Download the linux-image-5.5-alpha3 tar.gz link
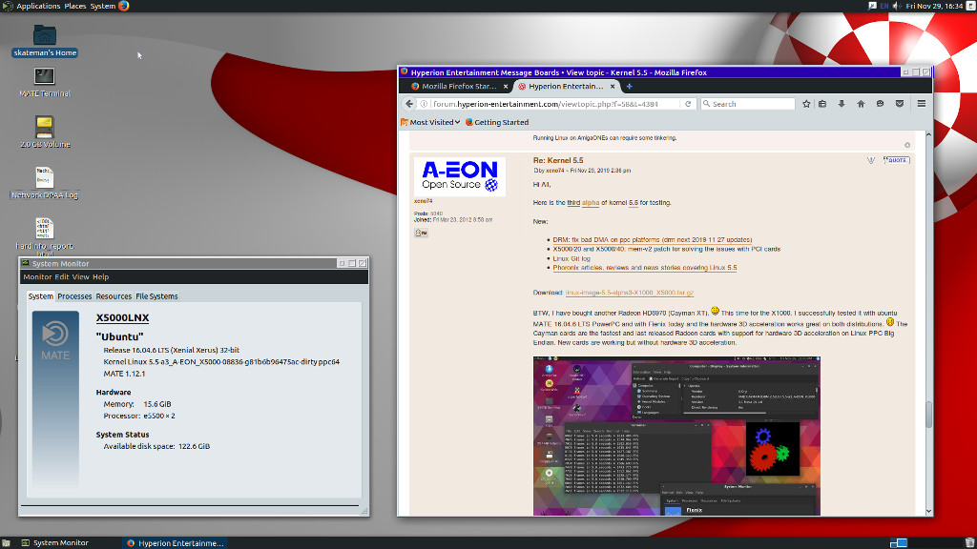Image resolution: width=977 pixels, height=549 pixels. [x=630, y=293]
